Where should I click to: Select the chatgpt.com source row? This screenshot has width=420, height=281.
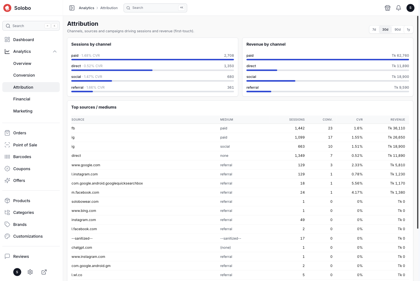click(240, 247)
